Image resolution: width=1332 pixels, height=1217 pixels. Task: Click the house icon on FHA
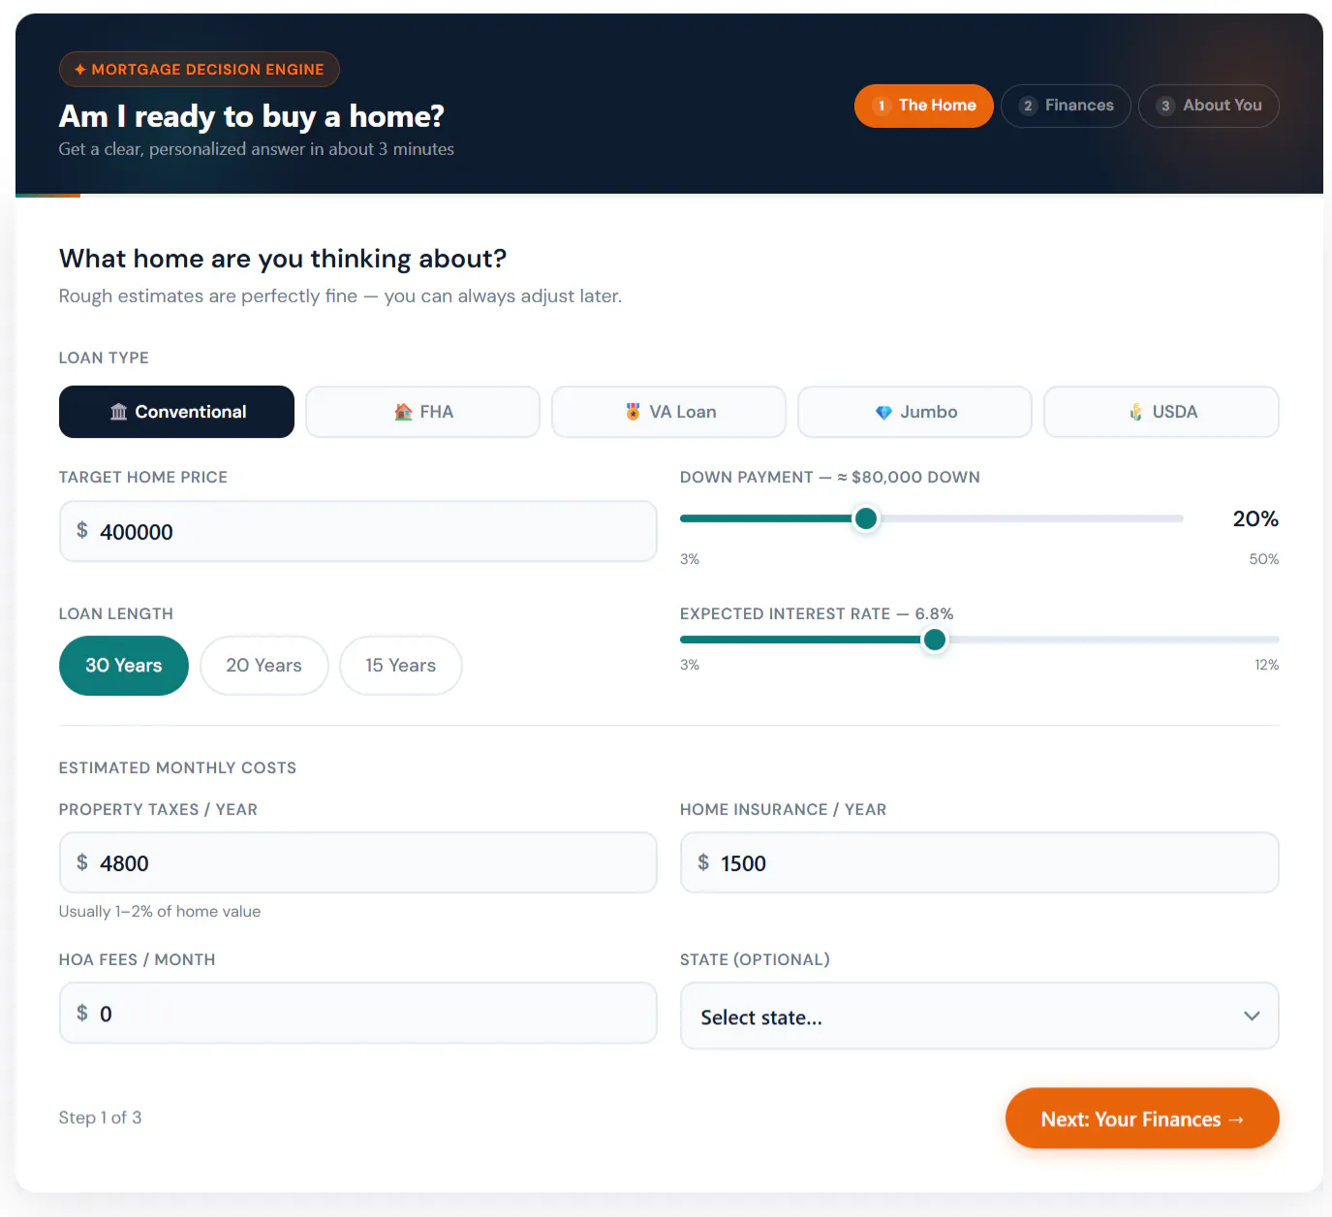[404, 412]
